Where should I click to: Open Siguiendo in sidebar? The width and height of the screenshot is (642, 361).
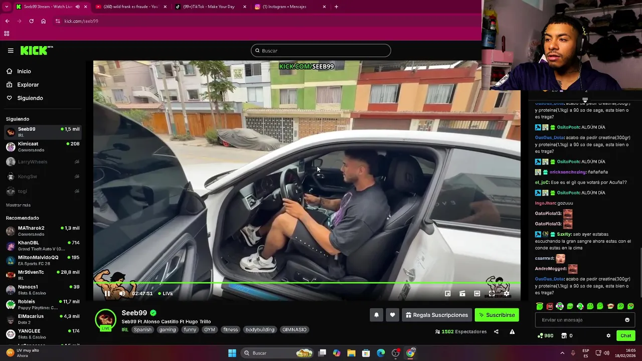tap(30, 98)
